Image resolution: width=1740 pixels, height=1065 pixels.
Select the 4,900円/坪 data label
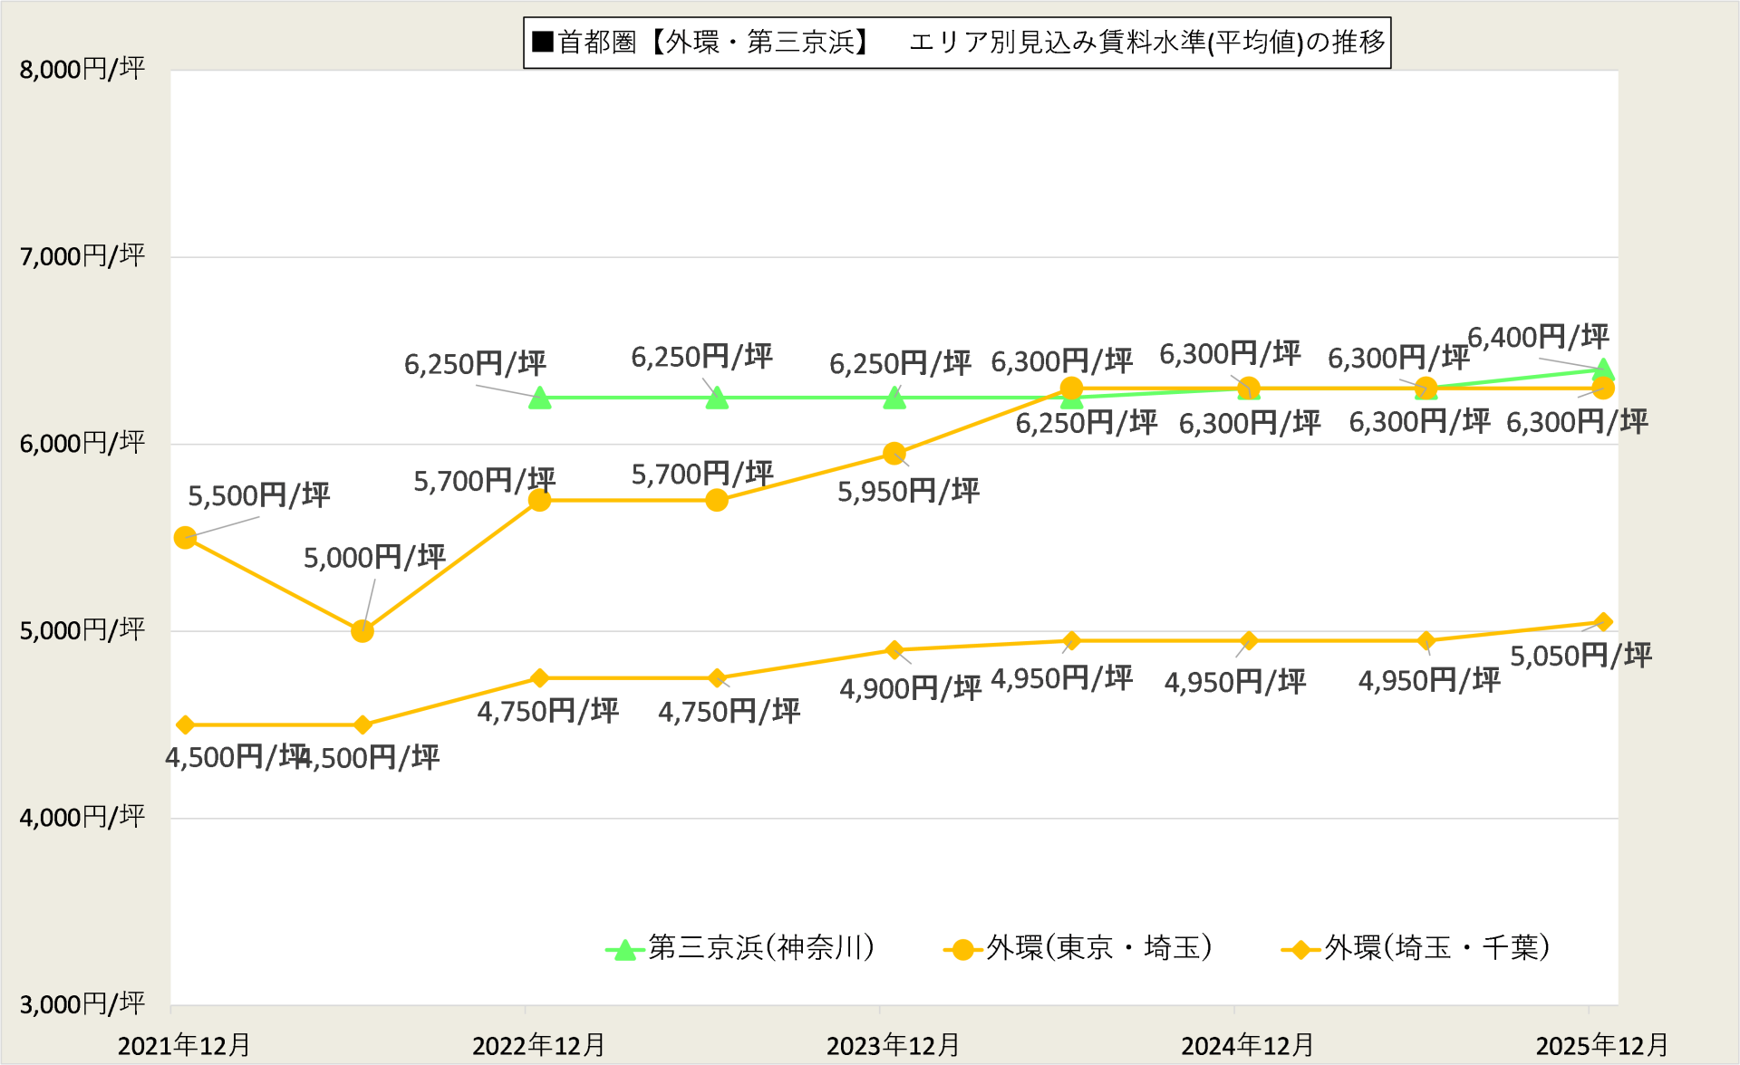point(910,689)
